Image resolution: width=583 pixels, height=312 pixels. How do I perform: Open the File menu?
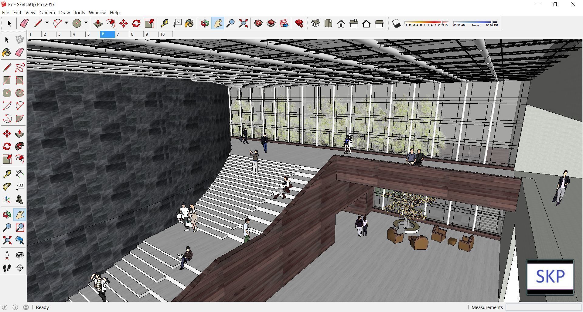click(x=5, y=12)
